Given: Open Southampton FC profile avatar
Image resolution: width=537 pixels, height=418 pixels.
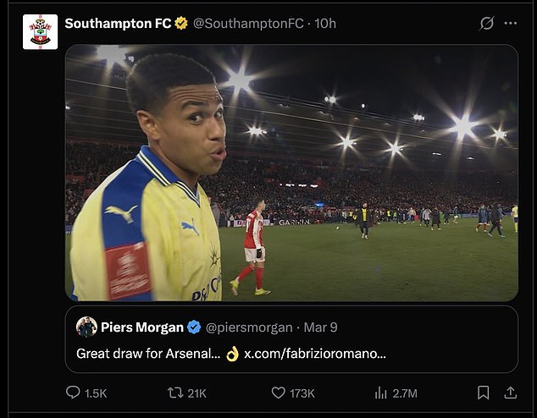Looking at the screenshot, I should 40,31.
